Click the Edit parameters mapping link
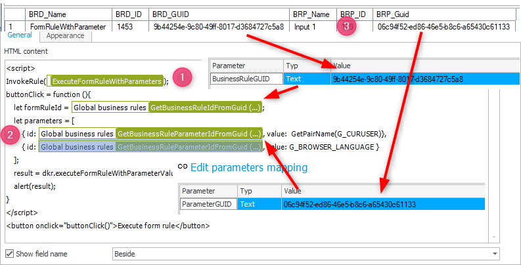Screen dimensions: 521x265 point(249,167)
